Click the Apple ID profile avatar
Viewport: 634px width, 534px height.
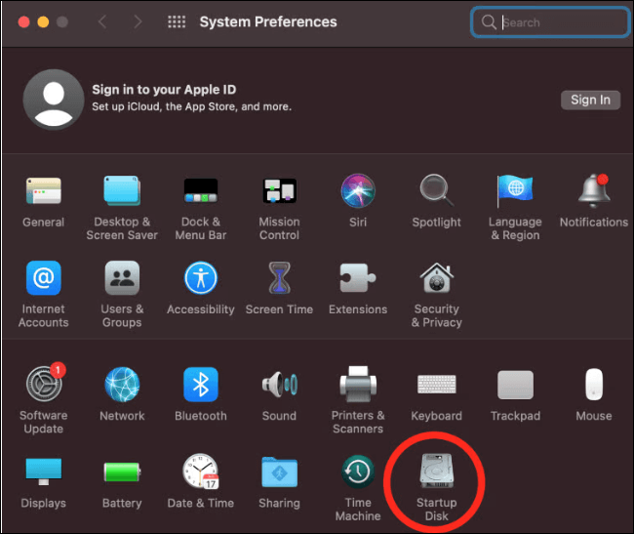(x=52, y=100)
